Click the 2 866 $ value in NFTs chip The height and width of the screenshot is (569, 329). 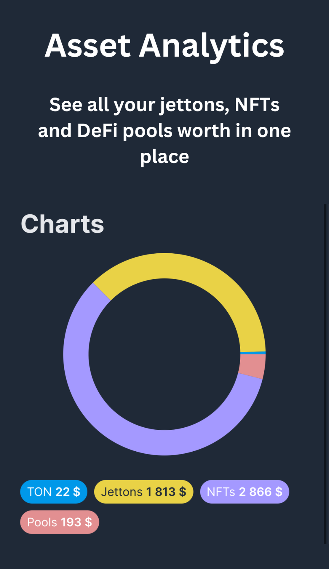click(261, 492)
